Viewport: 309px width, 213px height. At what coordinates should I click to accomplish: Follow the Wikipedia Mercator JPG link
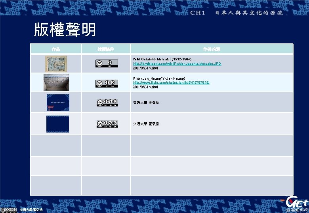point(177,64)
